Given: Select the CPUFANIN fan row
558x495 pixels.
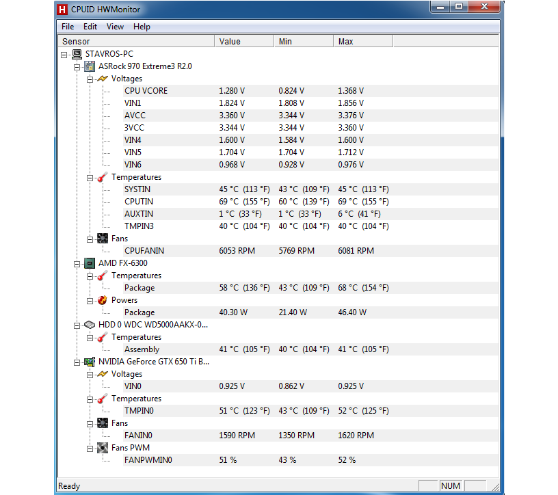Looking at the screenshot, I should point(310,251).
